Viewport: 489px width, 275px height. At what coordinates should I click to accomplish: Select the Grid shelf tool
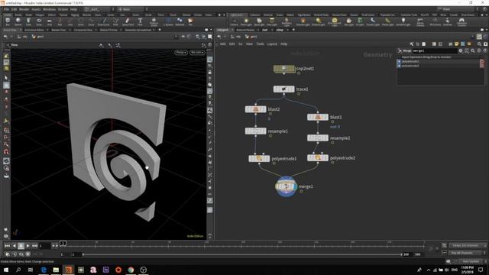[49, 21]
